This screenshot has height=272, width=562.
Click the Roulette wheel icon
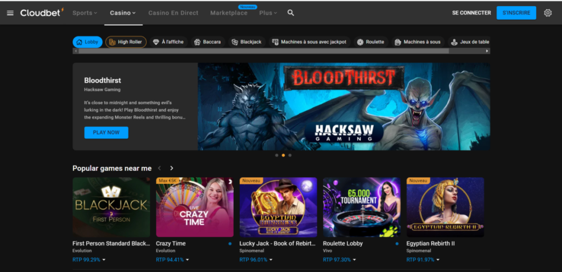360,42
